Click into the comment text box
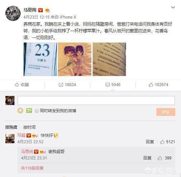Image resolution: width=181 pixels, height=177 pixels. [96, 100]
